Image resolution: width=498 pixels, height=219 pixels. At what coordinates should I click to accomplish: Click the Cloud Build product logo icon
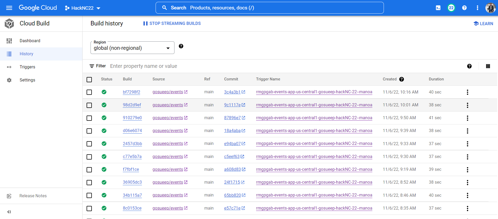tap(9, 24)
